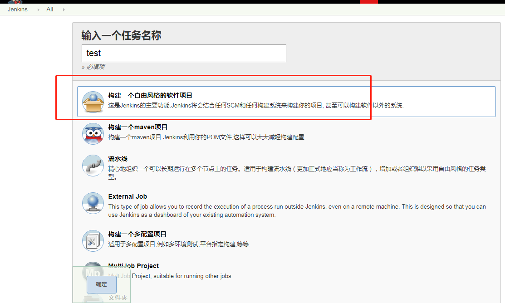Select 构建一个自由风格的软件项目 title

[x=150, y=95]
